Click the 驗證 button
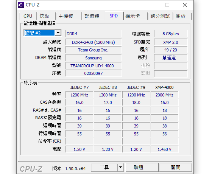Viewport: 215px width, 174px height. pyautogui.click(x=142, y=168)
